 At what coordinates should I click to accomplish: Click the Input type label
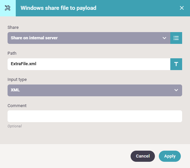click(17, 80)
